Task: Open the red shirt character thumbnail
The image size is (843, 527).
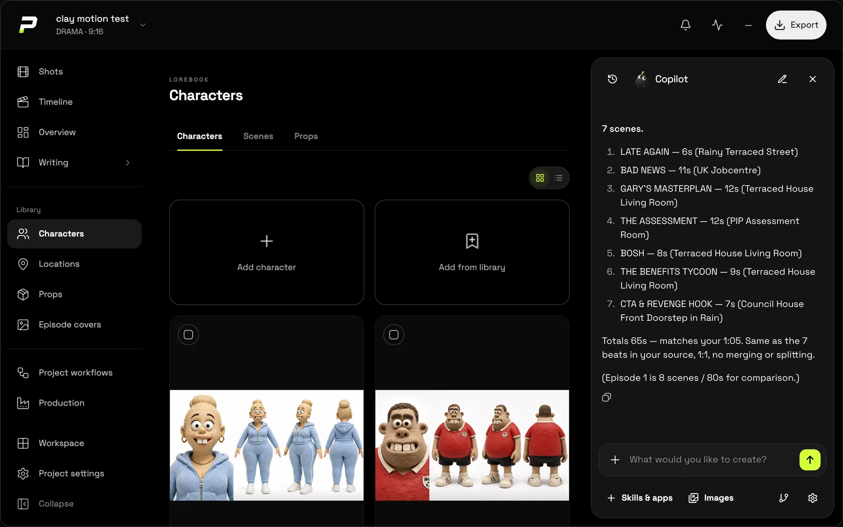Action: [x=472, y=445]
